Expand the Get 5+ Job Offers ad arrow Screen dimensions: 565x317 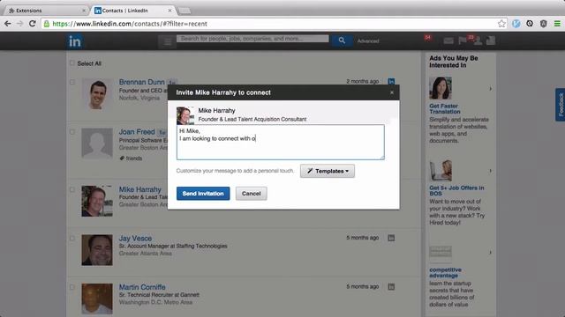pos(491,171)
